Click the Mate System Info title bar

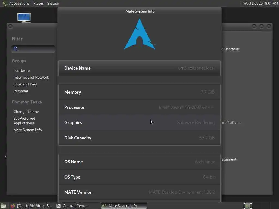pos(140,11)
